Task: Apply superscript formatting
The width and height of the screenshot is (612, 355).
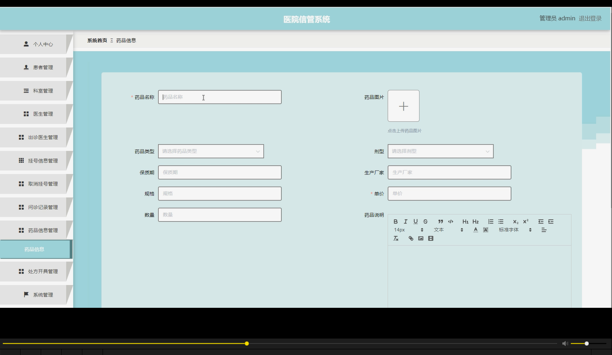Action: coord(526,221)
